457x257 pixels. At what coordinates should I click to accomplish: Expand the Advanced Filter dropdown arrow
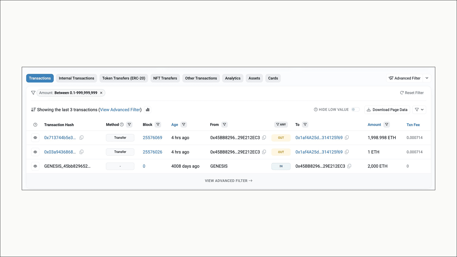pos(427,78)
